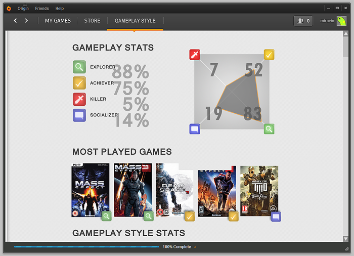
Task: Select the GAMEPLAY STYLE tab
Action: 135,21
